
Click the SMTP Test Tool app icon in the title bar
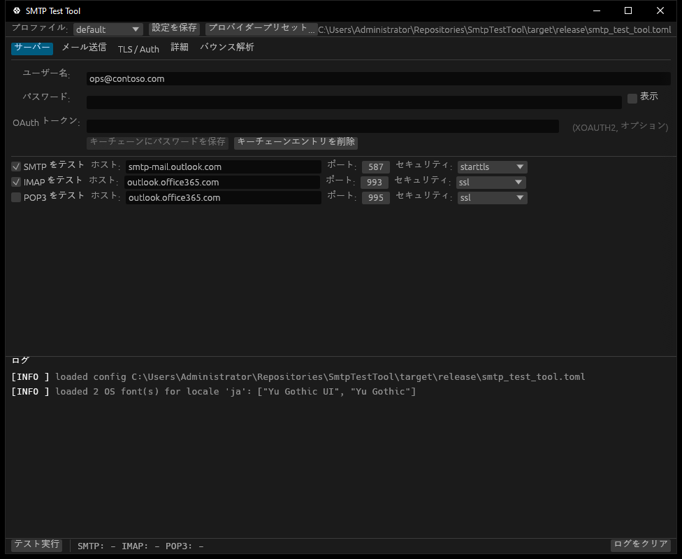click(x=17, y=10)
